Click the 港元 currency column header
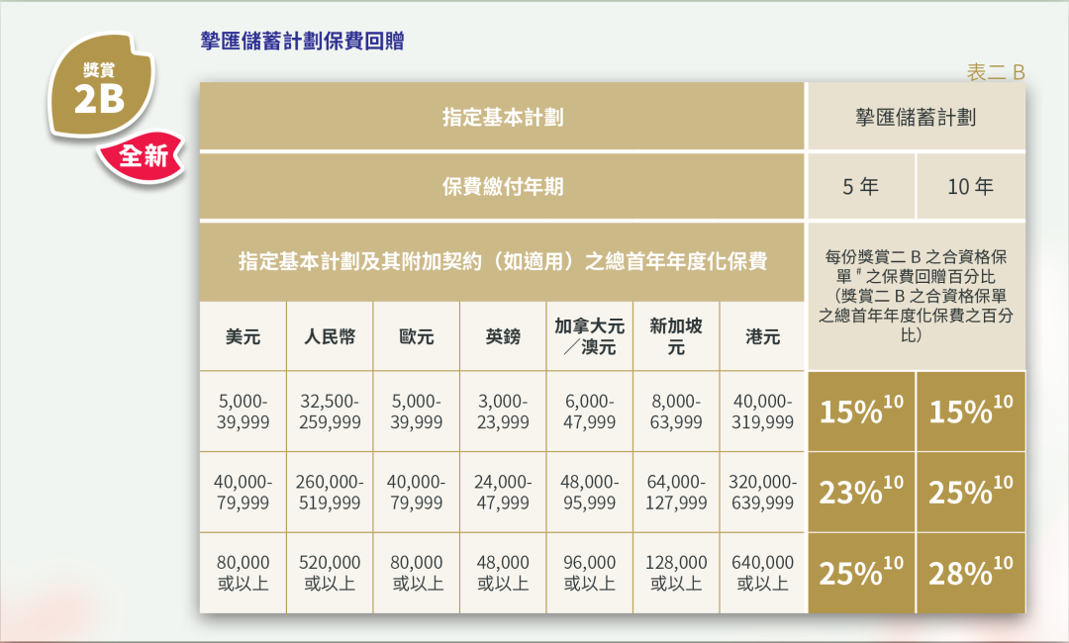This screenshot has width=1069, height=643. (x=762, y=336)
